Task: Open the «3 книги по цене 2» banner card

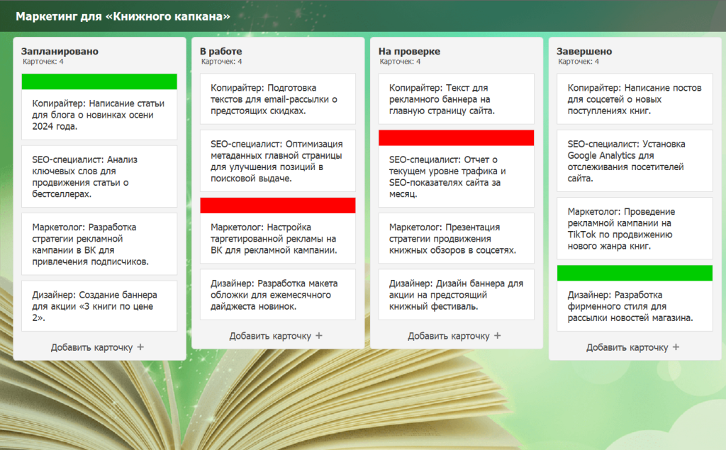Action: point(99,306)
